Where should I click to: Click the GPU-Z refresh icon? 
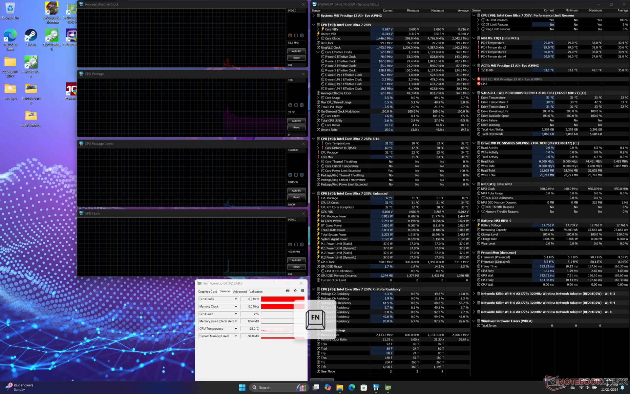tap(295, 291)
